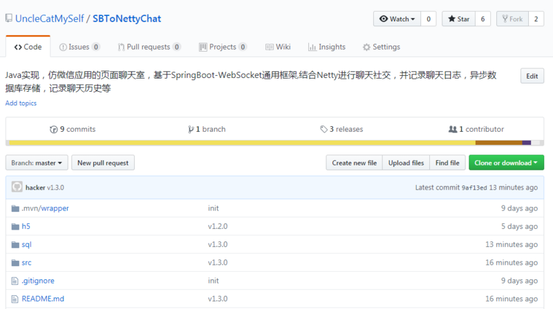Screen dimensions: 553x309
Task: Click the purple segment of the language bar
Action: coord(527,143)
